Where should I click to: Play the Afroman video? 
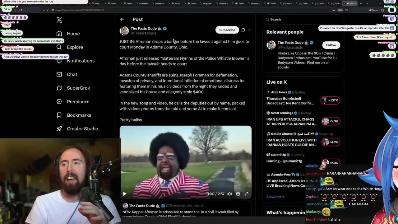[125, 194]
